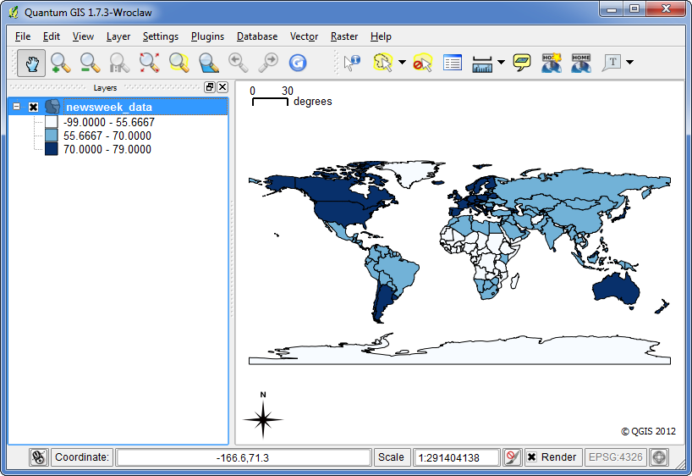
Task: Activate the Measure ruler tool
Action: [x=482, y=64]
